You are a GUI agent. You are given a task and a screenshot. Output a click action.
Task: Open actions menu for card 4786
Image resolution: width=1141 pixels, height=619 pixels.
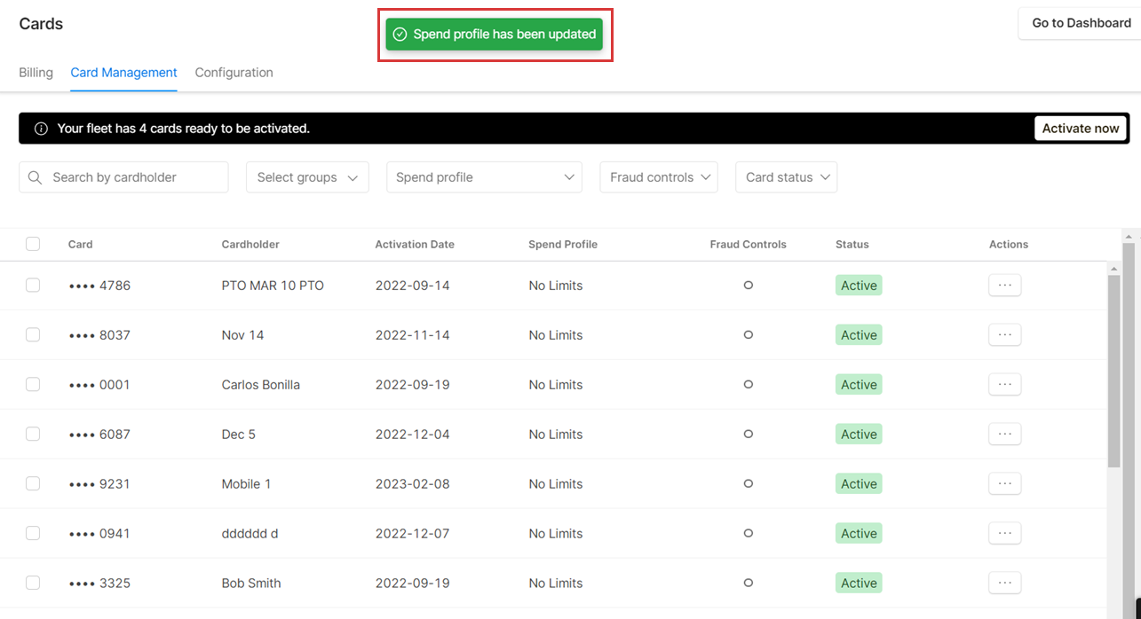coord(1004,286)
